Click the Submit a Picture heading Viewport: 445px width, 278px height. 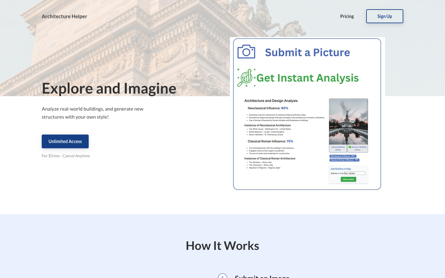point(307,53)
